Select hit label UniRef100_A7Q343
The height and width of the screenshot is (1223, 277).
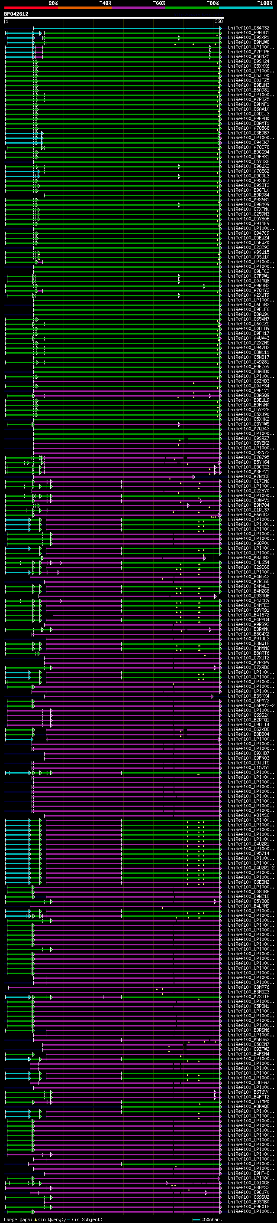[x=248, y=429]
